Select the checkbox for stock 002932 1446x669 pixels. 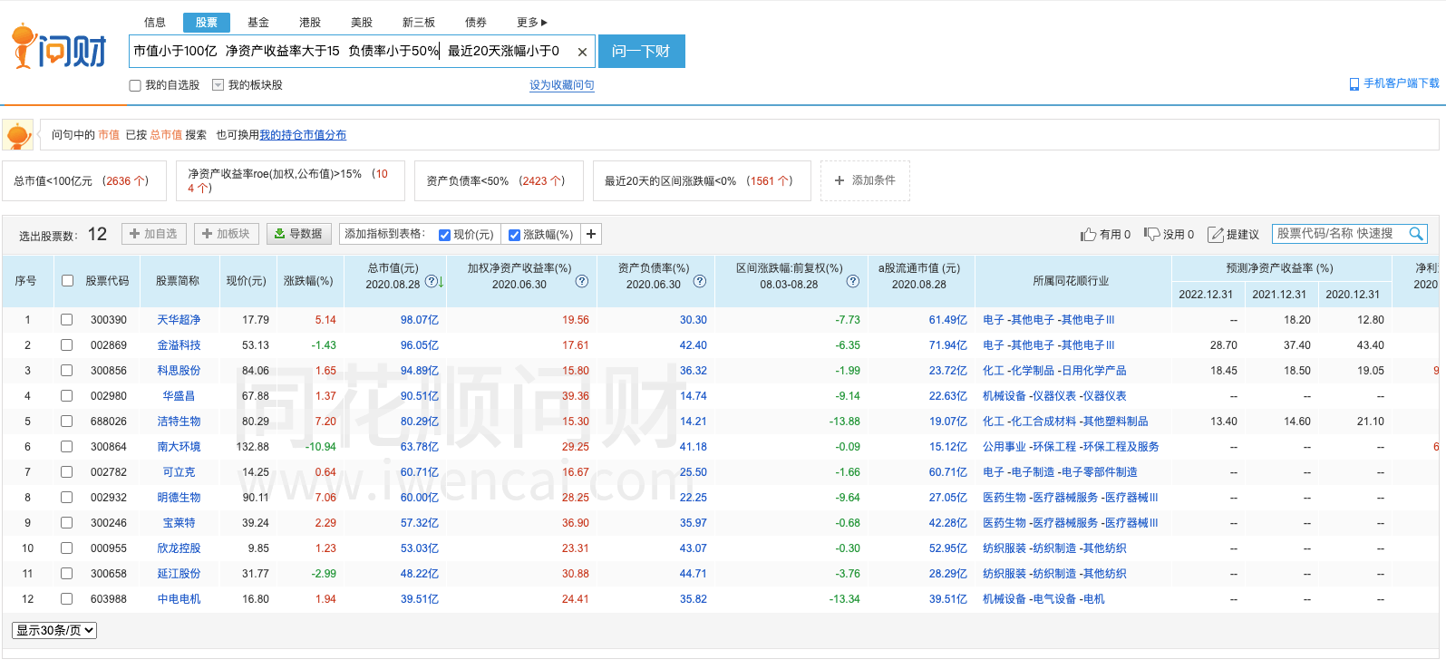click(66, 498)
